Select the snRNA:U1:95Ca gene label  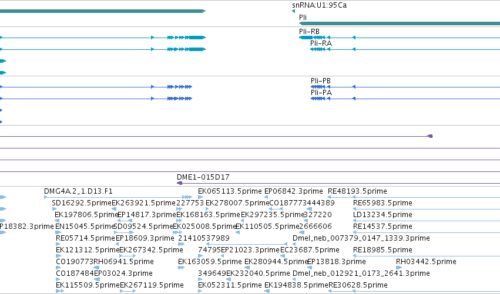point(319,5)
